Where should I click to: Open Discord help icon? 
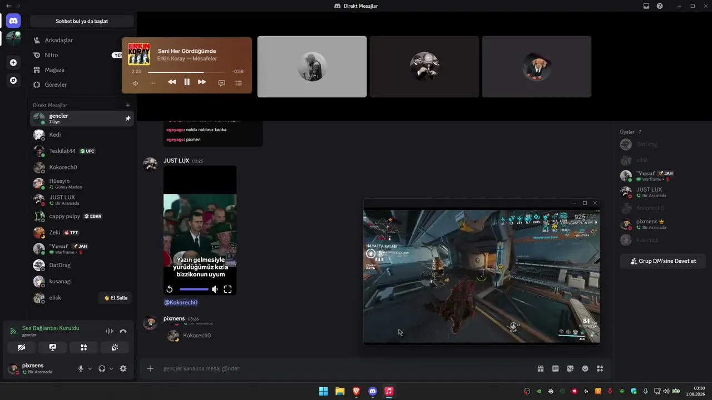point(660,6)
